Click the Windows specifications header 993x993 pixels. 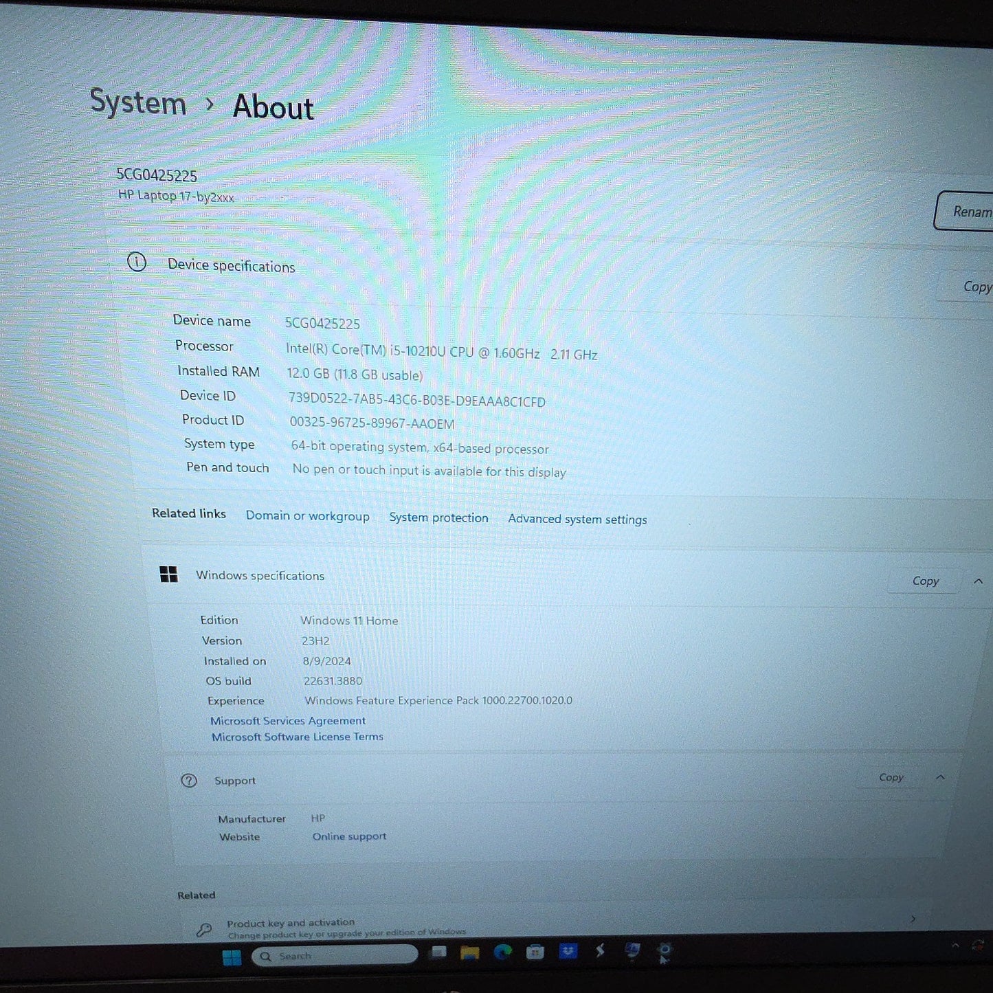260,575
